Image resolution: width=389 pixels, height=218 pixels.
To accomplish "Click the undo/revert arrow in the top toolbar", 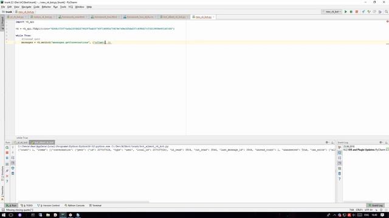I will [x=380, y=12].
